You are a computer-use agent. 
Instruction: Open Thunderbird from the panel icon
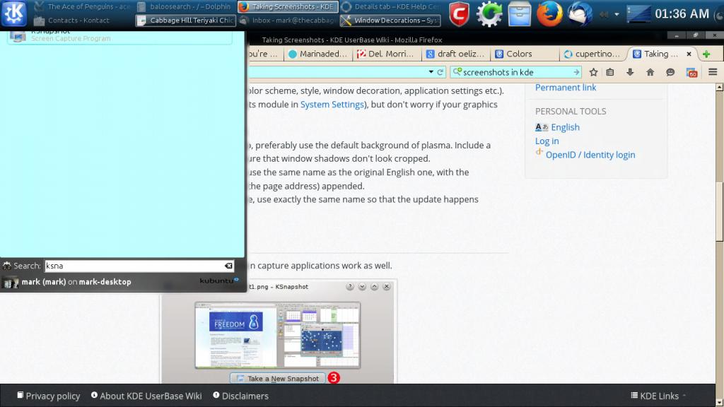pos(580,13)
